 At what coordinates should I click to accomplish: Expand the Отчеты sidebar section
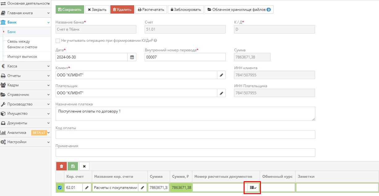[x=25, y=76]
